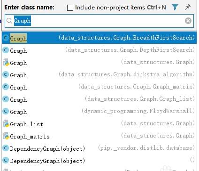199x171 pixels.
Task: Select DependencyGraph(object) with empty location
Action: tap(99, 161)
